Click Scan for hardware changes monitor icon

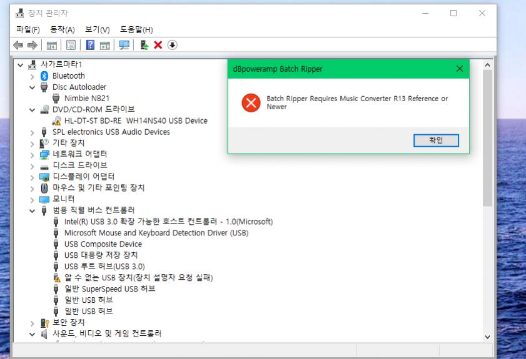124,45
